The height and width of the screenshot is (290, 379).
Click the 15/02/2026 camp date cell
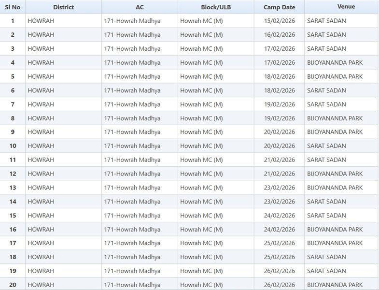tap(280, 21)
